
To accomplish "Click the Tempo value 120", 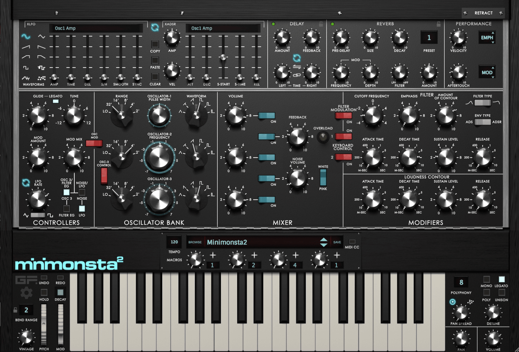I will [174, 242].
